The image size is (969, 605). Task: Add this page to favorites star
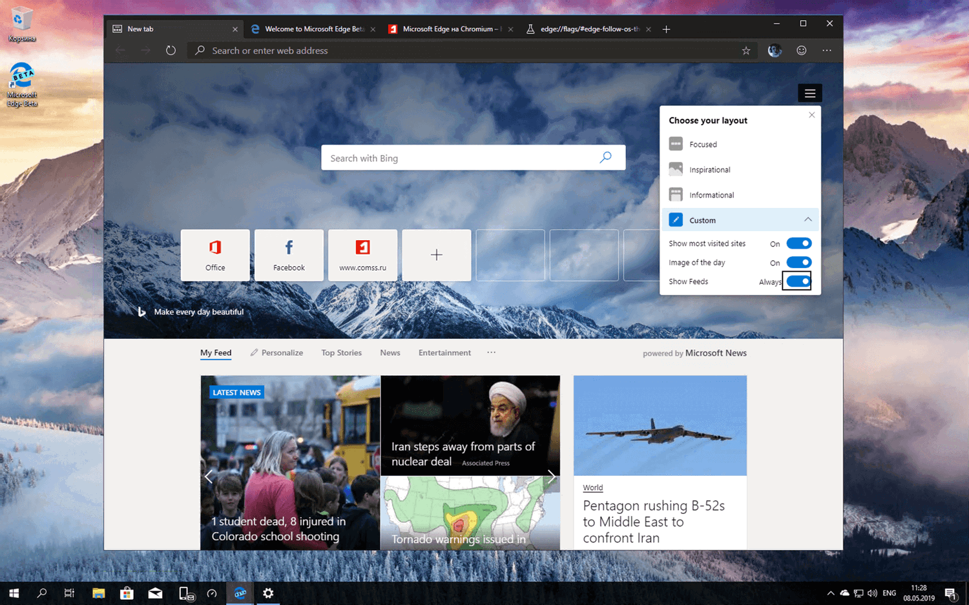746,50
